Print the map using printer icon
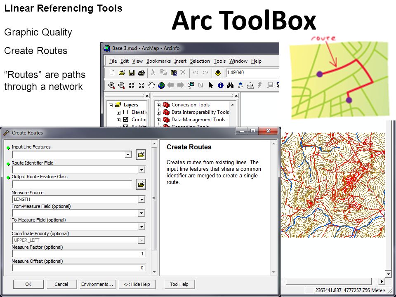 click(141, 73)
